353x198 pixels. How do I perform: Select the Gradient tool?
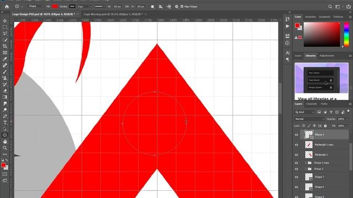click(x=5, y=97)
